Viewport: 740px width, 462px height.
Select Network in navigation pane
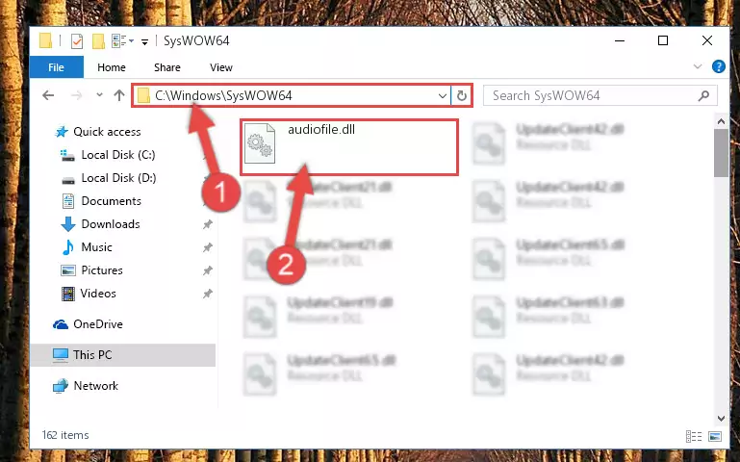(96, 386)
